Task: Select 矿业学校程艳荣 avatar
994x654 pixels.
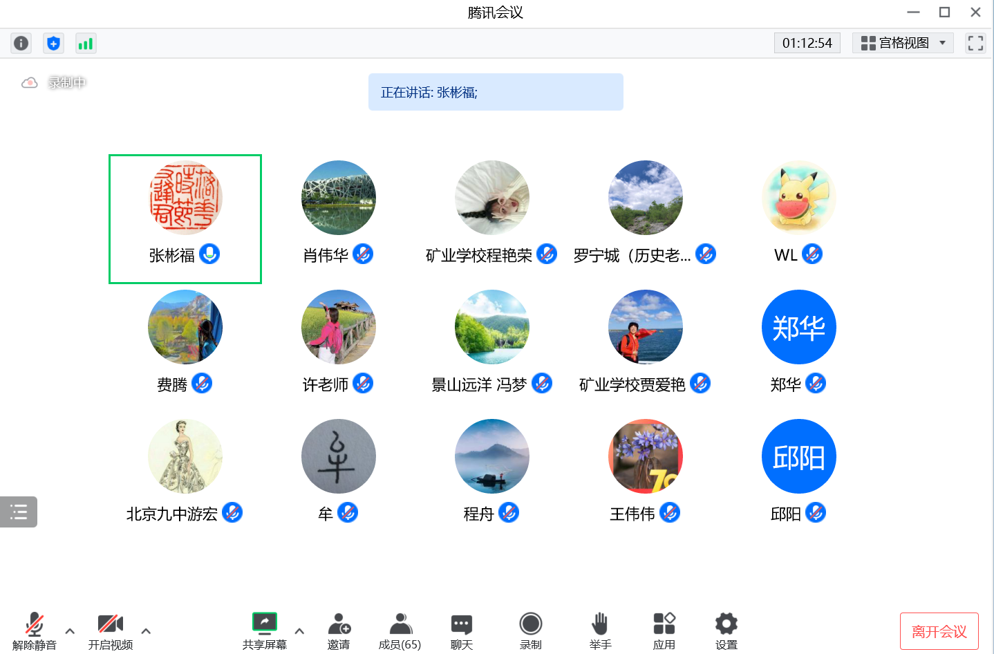Action: point(492,198)
